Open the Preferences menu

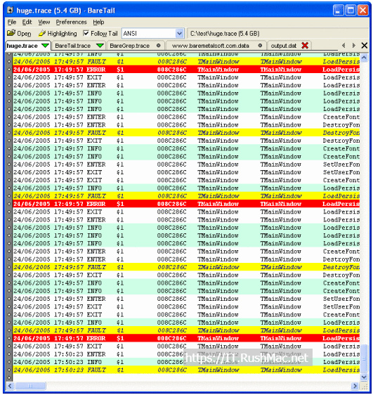71,22
